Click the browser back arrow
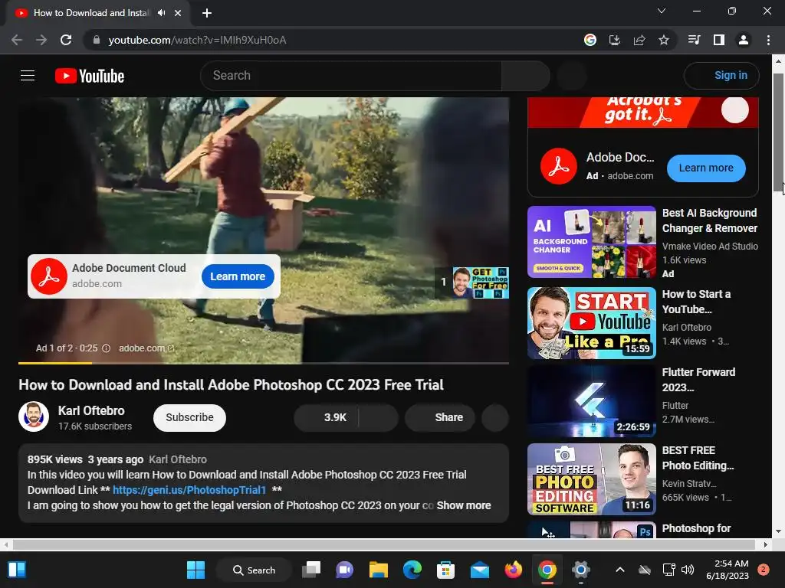Image resolution: width=785 pixels, height=588 pixels. click(17, 40)
